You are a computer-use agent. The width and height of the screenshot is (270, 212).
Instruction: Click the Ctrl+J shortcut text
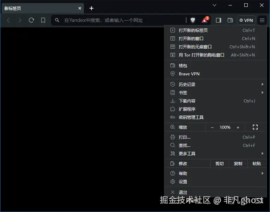[x=249, y=101]
